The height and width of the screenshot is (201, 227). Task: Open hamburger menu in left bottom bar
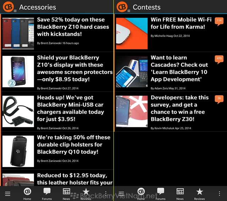click(x=7, y=194)
